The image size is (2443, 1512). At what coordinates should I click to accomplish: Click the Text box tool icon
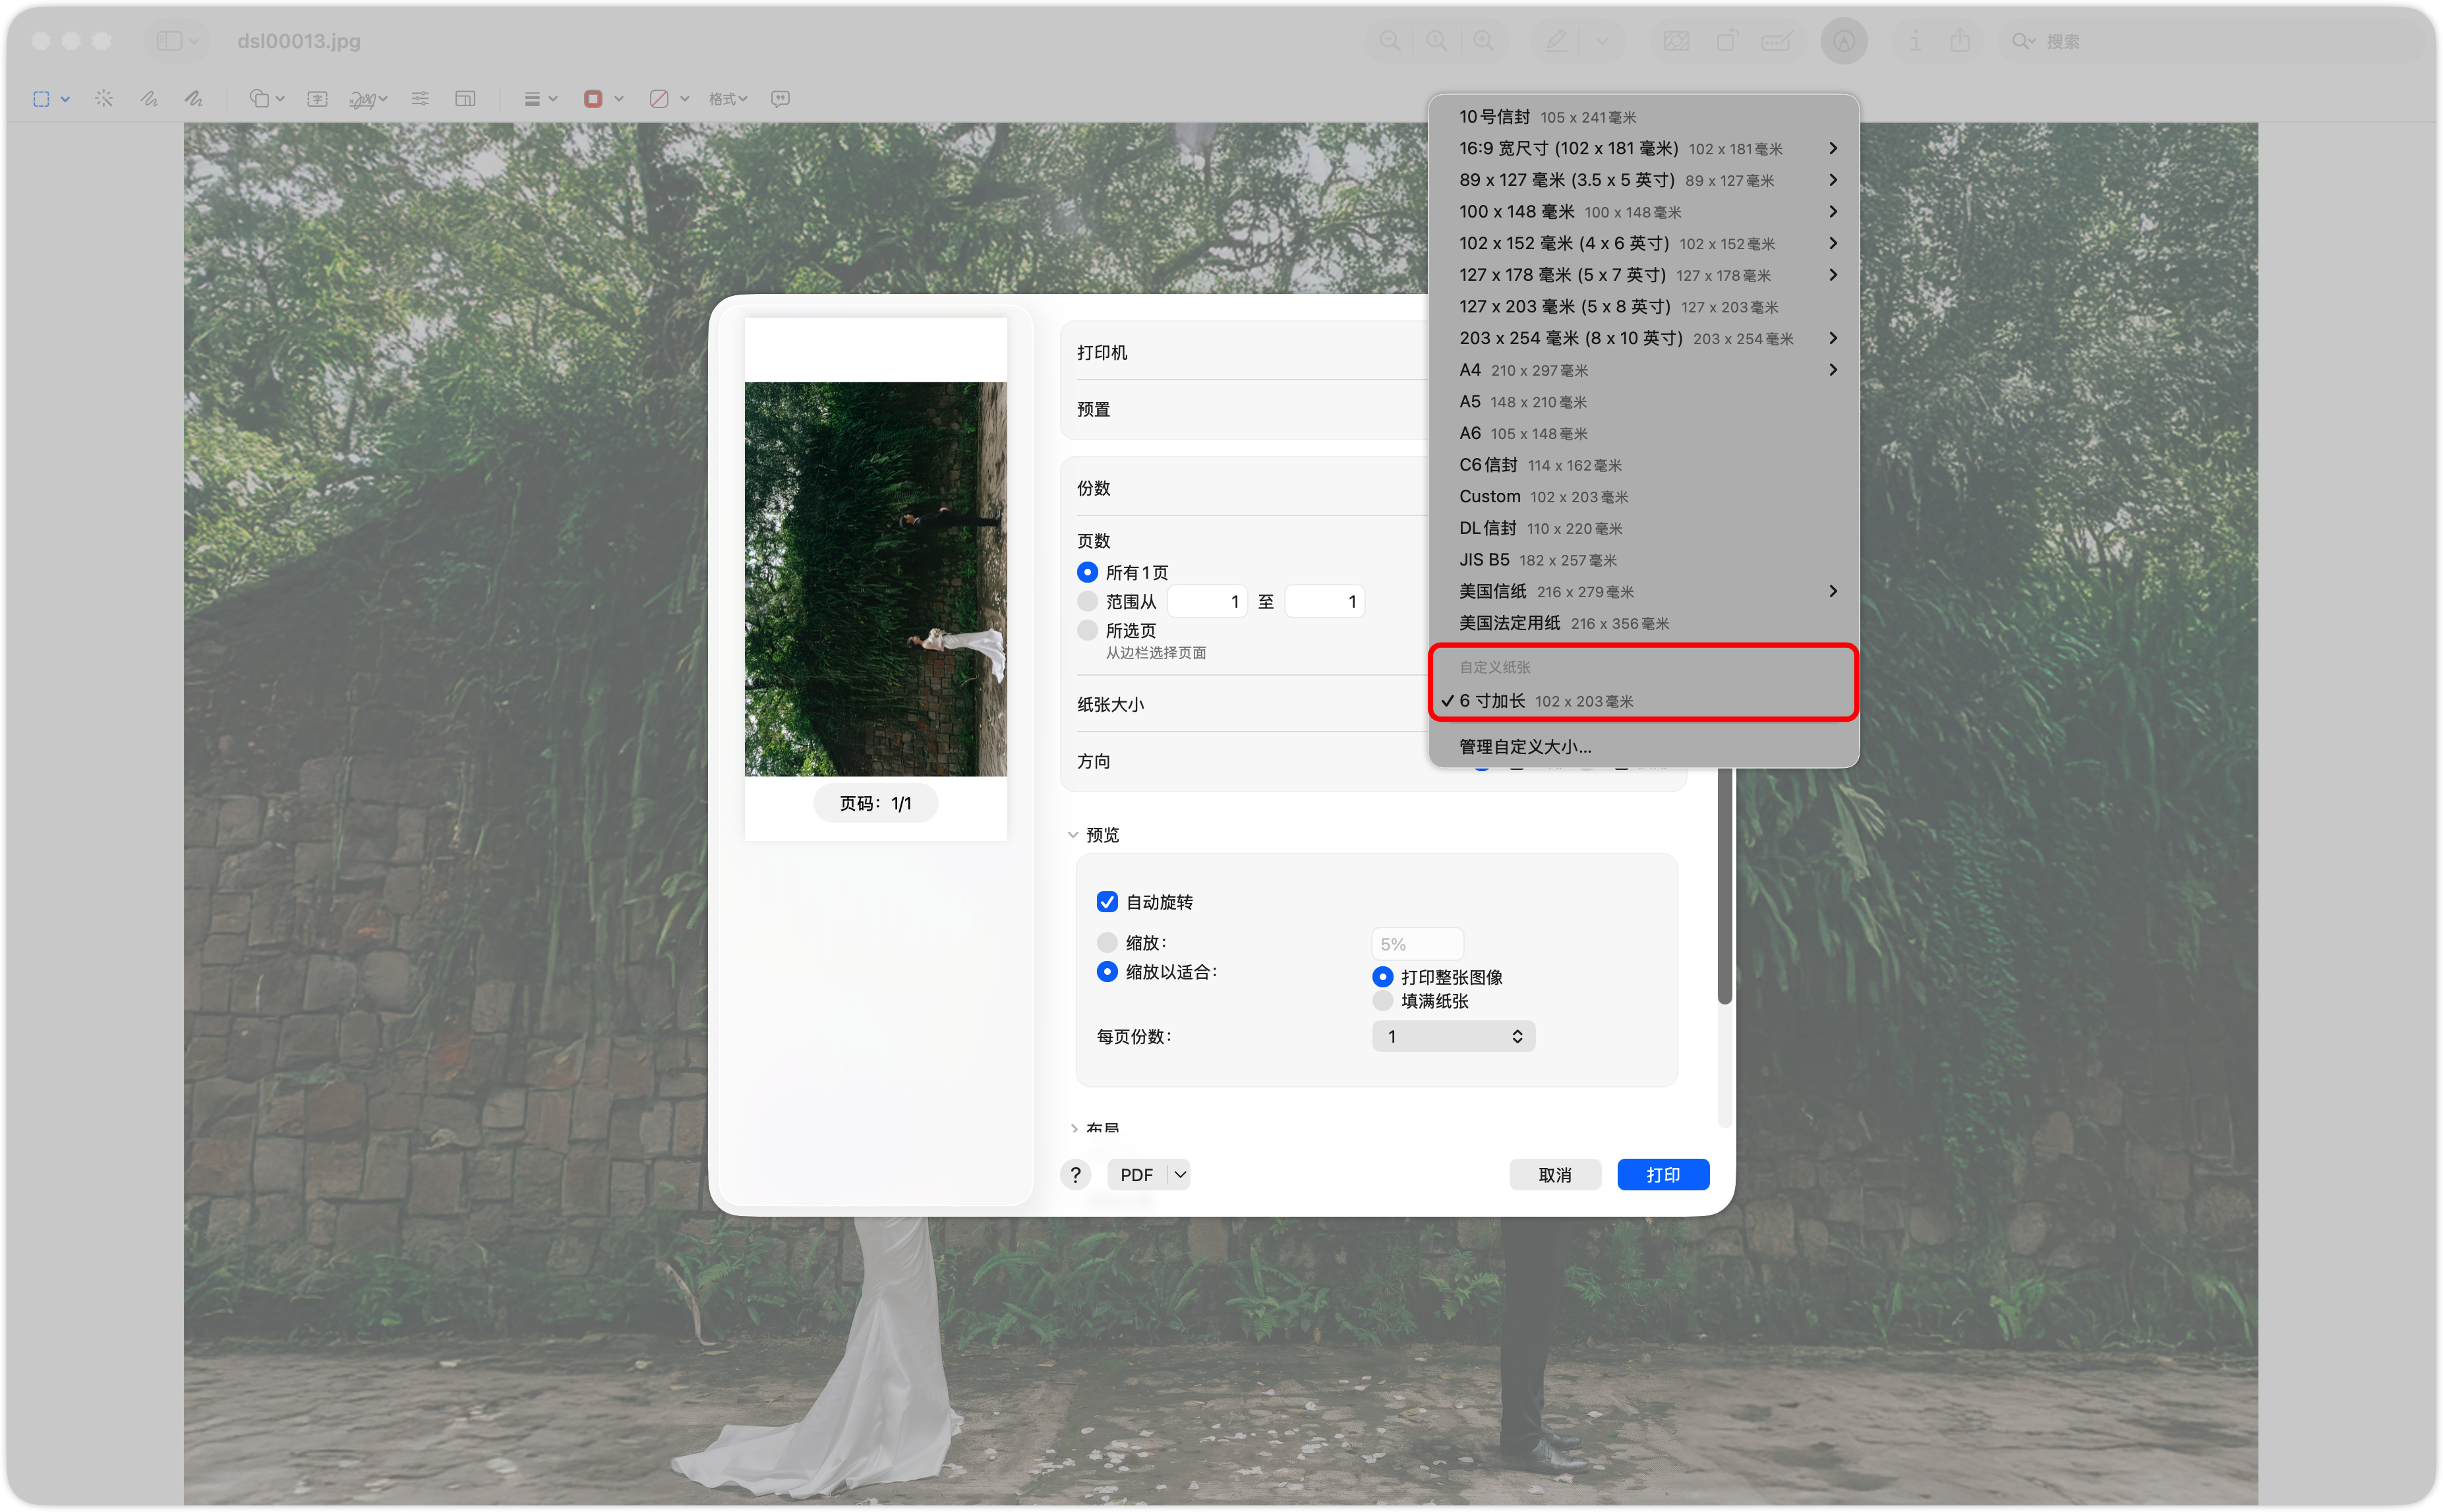[317, 99]
